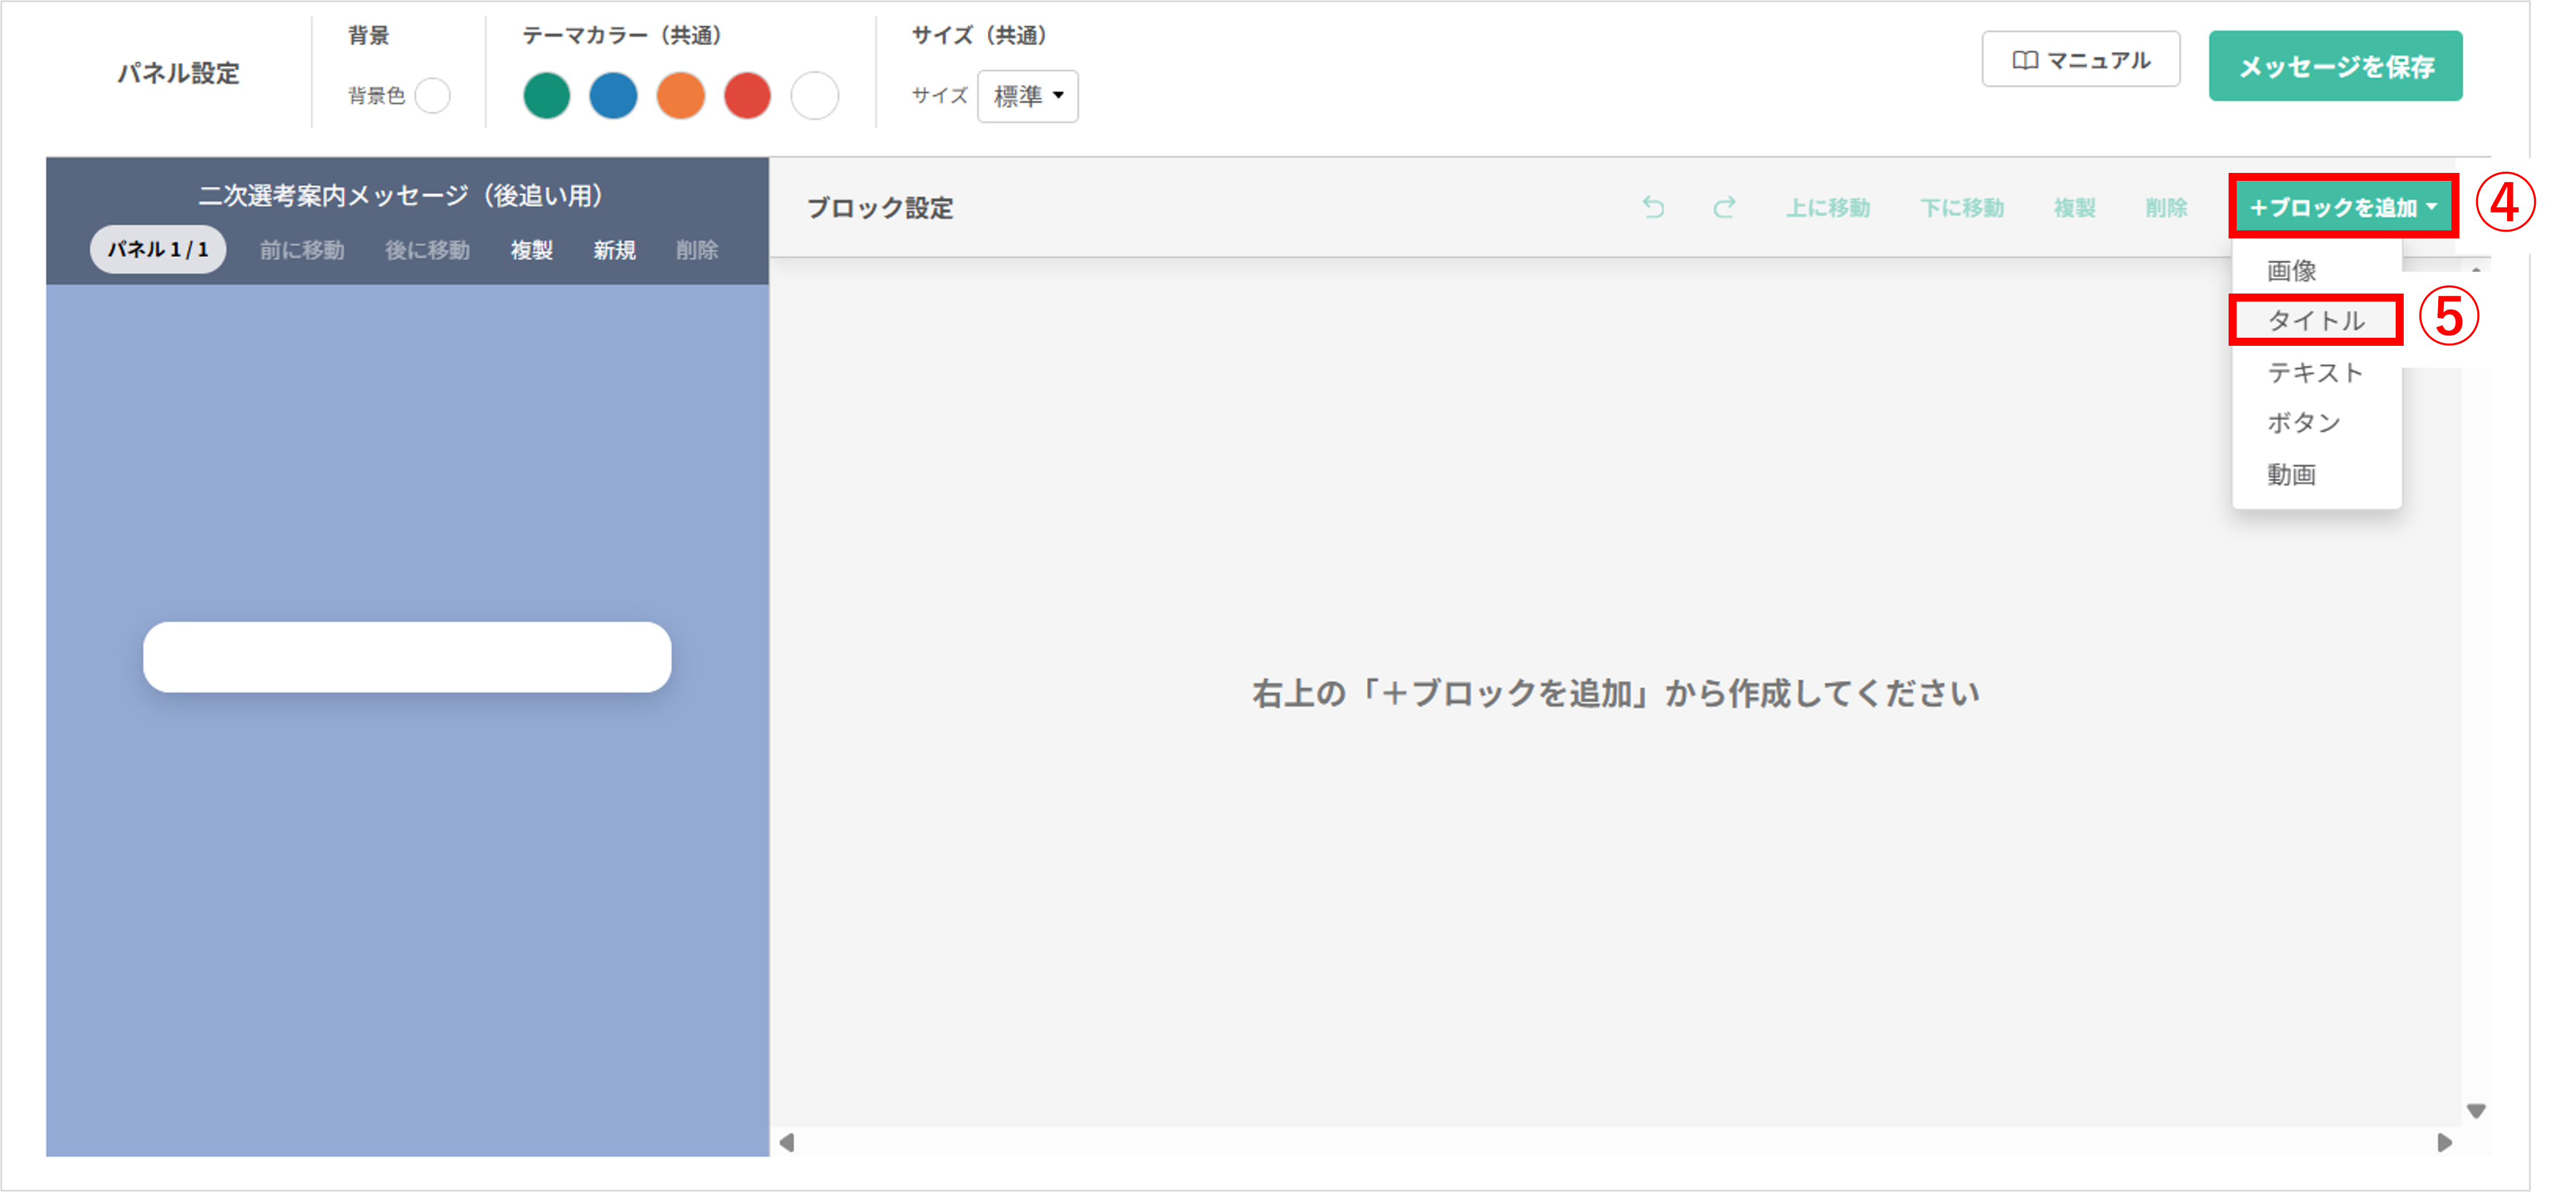Click 新規 to create a panel
The image size is (2576, 1192).
coord(614,250)
